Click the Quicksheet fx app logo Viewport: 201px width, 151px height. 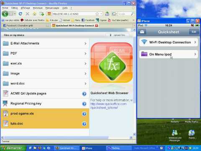[112, 62]
